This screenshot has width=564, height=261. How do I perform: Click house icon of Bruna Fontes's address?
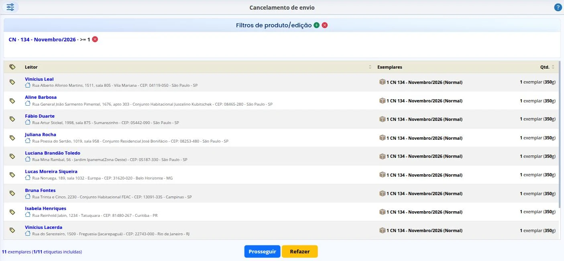(x=28, y=196)
